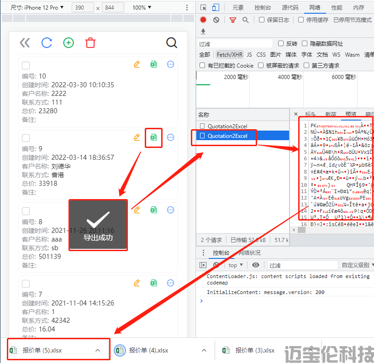The width and height of the screenshot is (374, 363).
Task: Open the console top context dropdown
Action: [x=236, y=265]
